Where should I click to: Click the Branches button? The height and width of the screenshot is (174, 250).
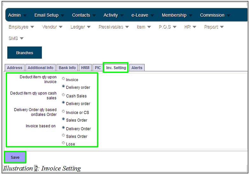pos(24,53)
